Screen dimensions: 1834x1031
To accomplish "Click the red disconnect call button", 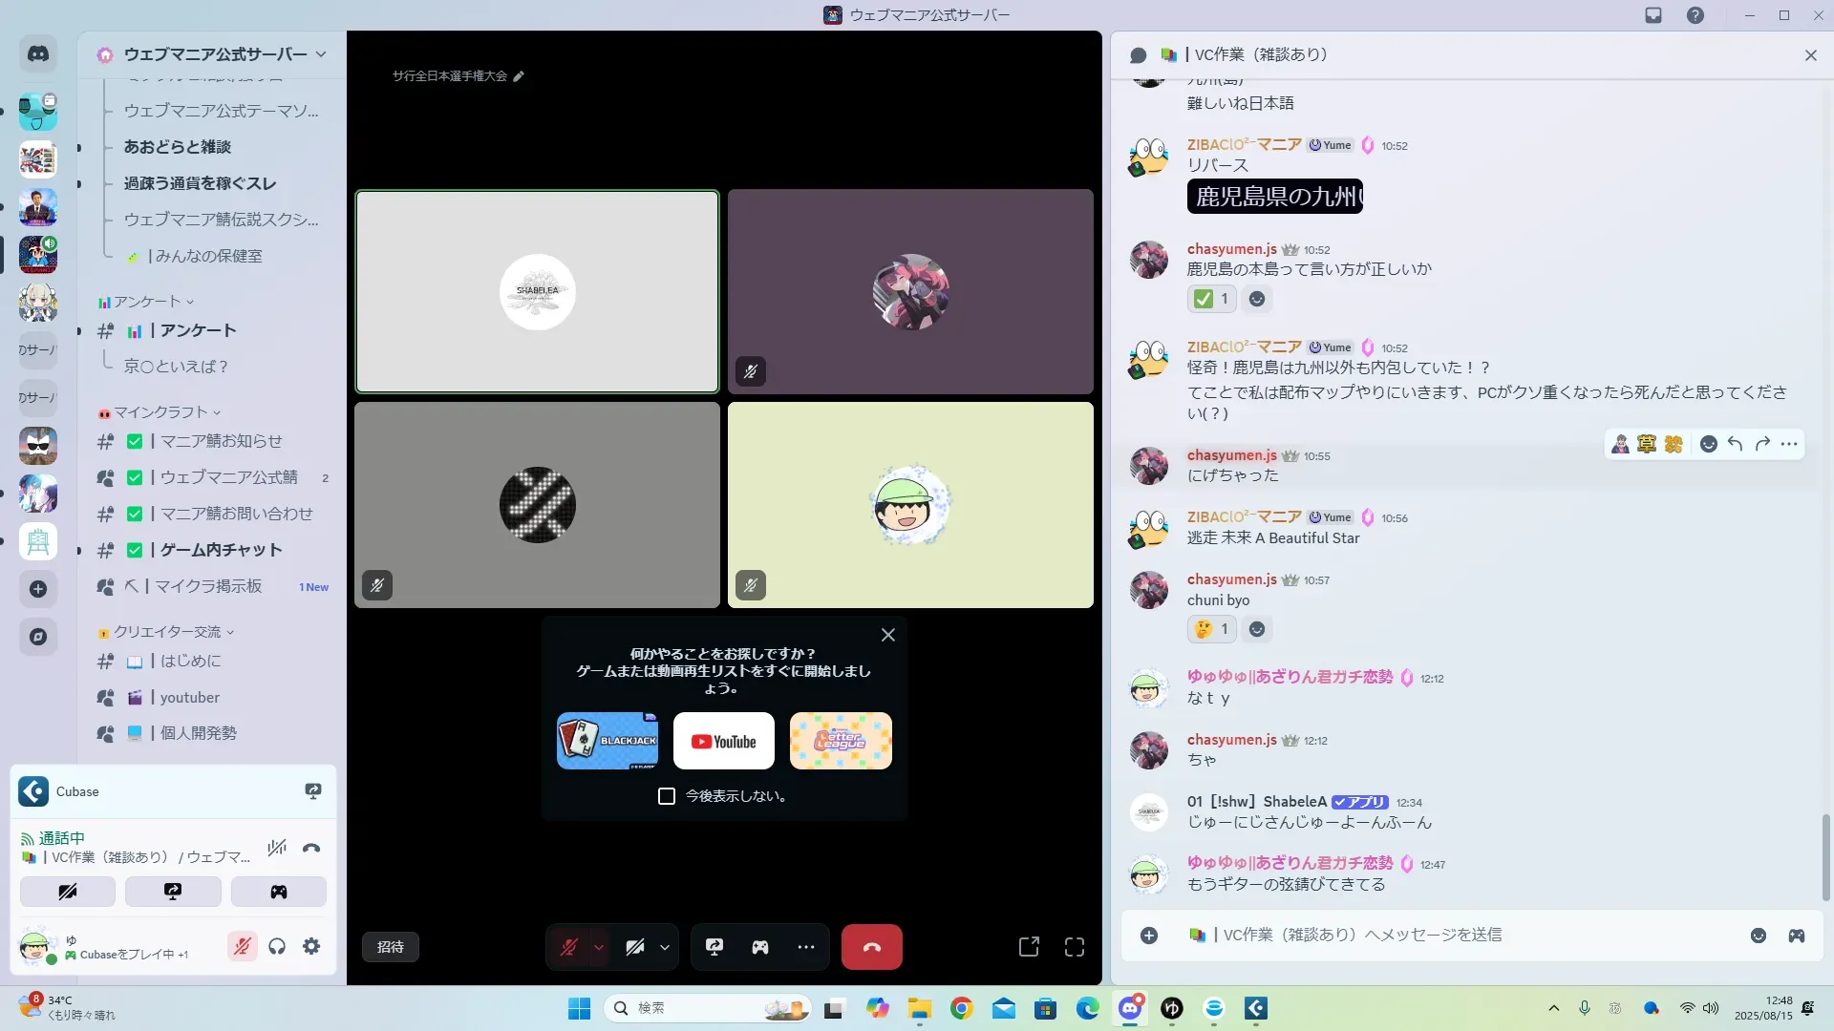I will coord(871,947).
